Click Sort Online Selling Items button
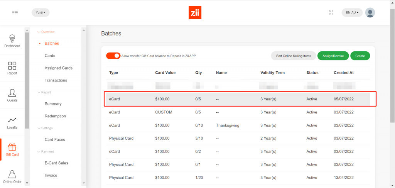The width and height of the screenshot is (395, 188). (293, 56)
